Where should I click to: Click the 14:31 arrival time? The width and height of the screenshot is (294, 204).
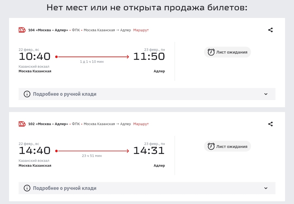point(149,150)
